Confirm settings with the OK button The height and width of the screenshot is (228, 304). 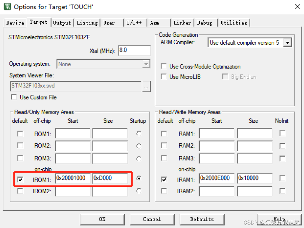point(102,219)
